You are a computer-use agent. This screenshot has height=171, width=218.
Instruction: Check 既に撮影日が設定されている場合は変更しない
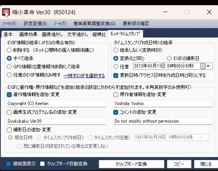(19, 146)
